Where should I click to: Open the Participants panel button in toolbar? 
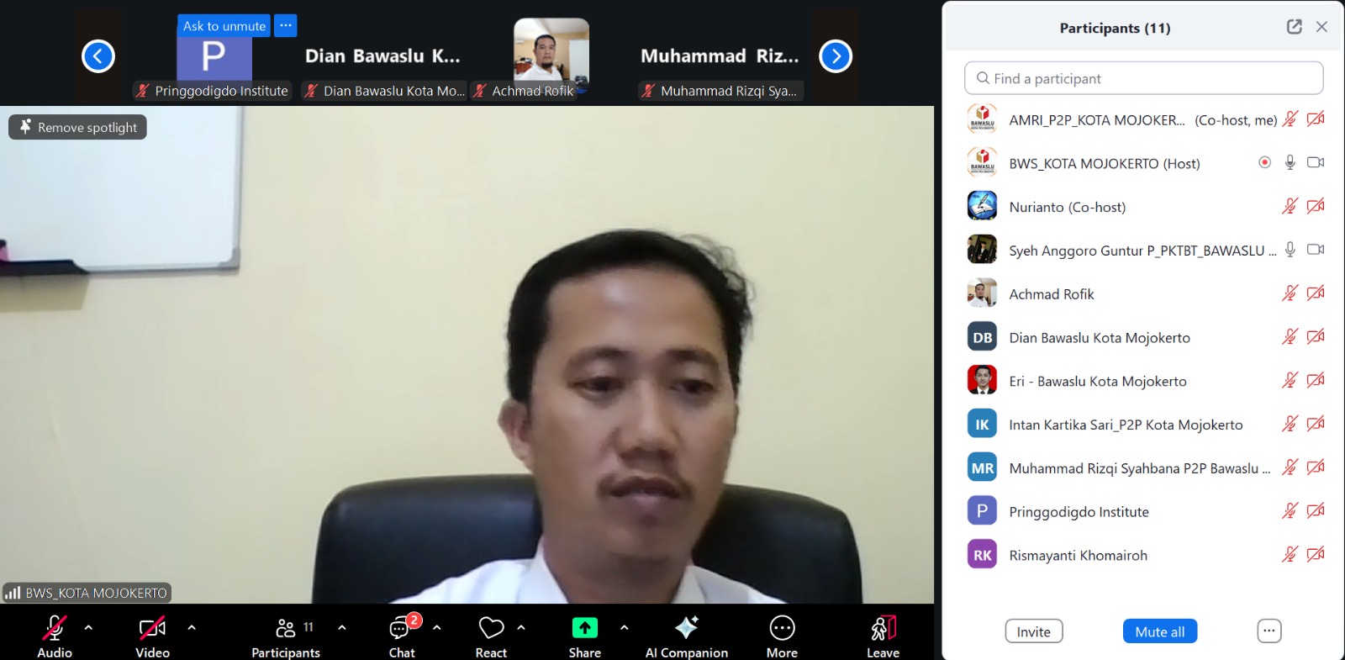[x=286, y=636]
